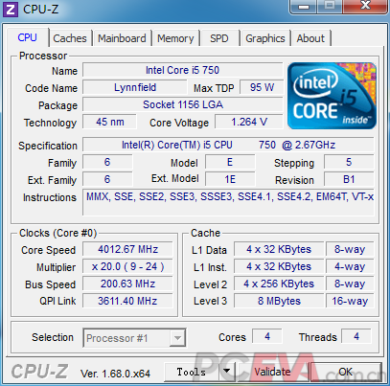
Task: Click the OK button
Action: pyautogui.click(x=346, y=372)
